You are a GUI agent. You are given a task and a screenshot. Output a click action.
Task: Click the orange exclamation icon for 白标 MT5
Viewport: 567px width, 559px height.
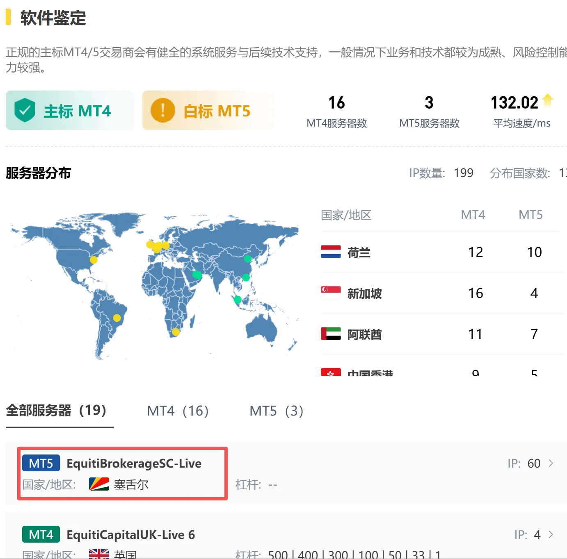[163, 110]
